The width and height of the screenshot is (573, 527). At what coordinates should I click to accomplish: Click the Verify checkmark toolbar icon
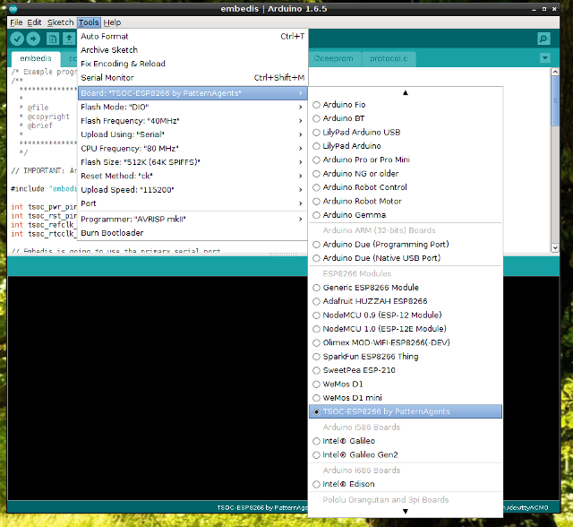click(x=17, y=39)
